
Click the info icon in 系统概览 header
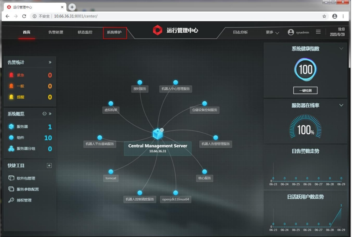click(x=45, y=114)
